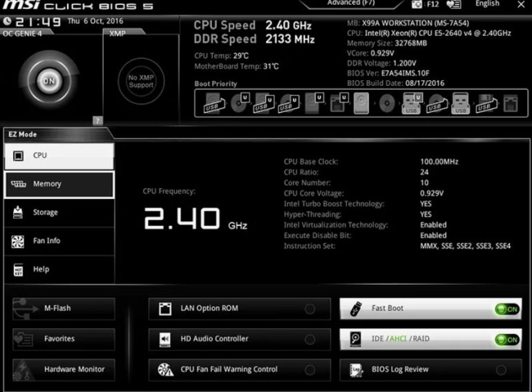Click the Intel Virtualization Technology Enabled value

click(x=433, y=225)
